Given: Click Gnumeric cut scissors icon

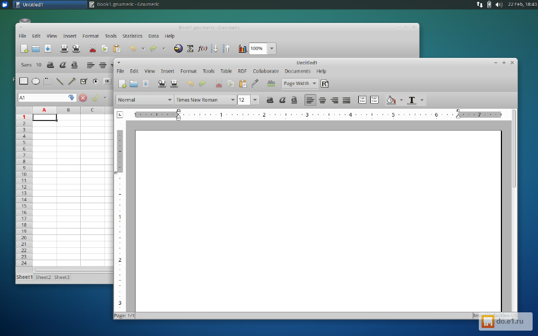Looking at the screenshot, I should (93, 48).
